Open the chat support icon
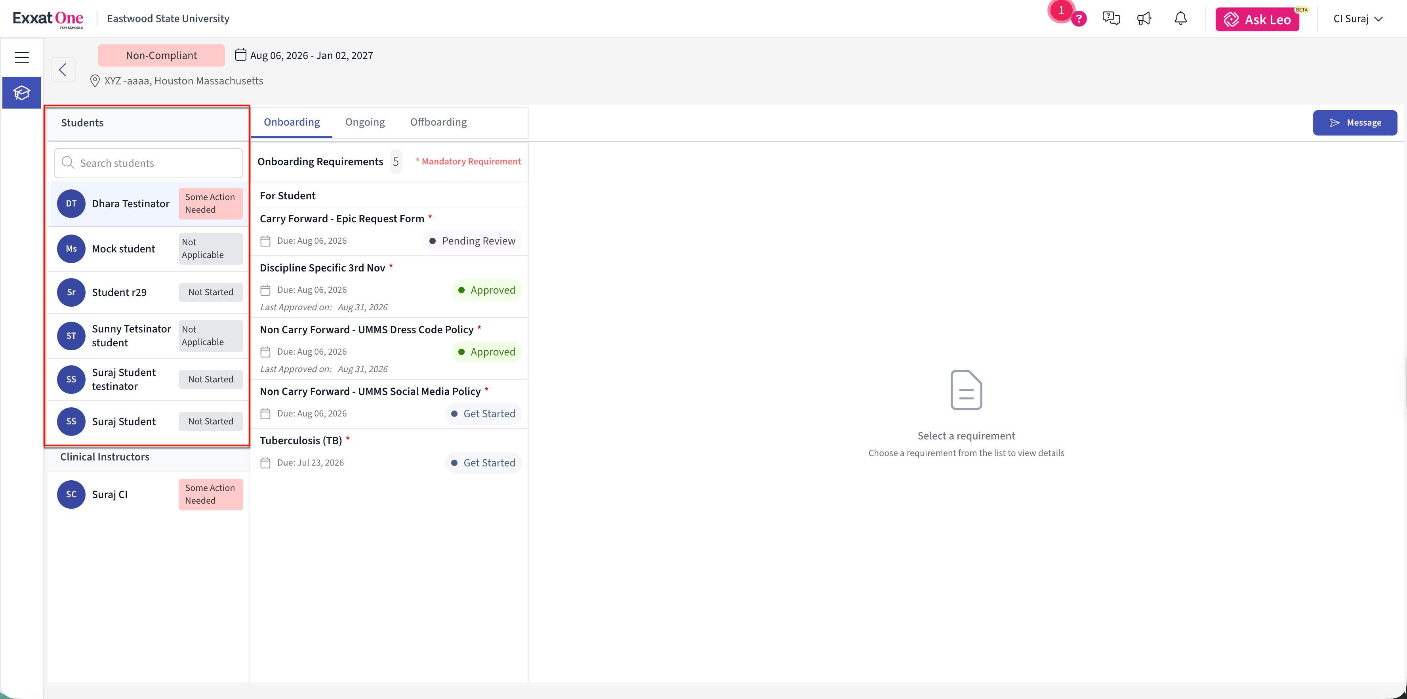 [1111, 19]
